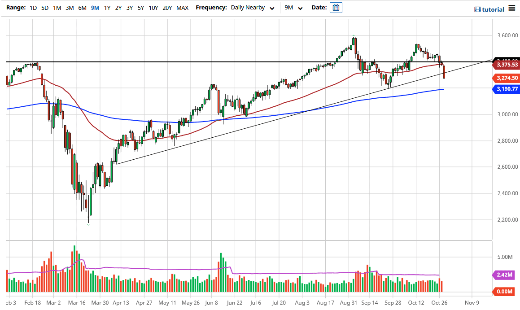Select the 5D range option
Image resolution: width=520 pixels, height=310 pixels.
tap(44, 8)
